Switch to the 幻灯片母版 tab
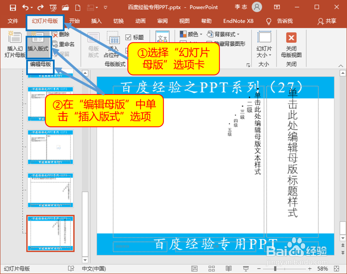The width and height of the screenshot is (347, 274). [x=45, y=21]
